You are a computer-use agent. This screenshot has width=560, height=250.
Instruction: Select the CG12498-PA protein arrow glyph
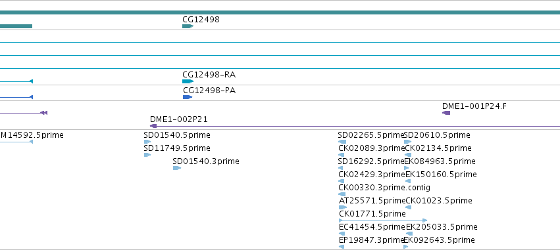tap(188, 97)
